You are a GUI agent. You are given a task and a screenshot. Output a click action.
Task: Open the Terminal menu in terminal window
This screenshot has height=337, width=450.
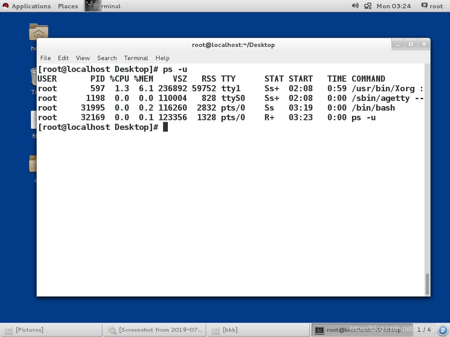(x=136, y=58)
